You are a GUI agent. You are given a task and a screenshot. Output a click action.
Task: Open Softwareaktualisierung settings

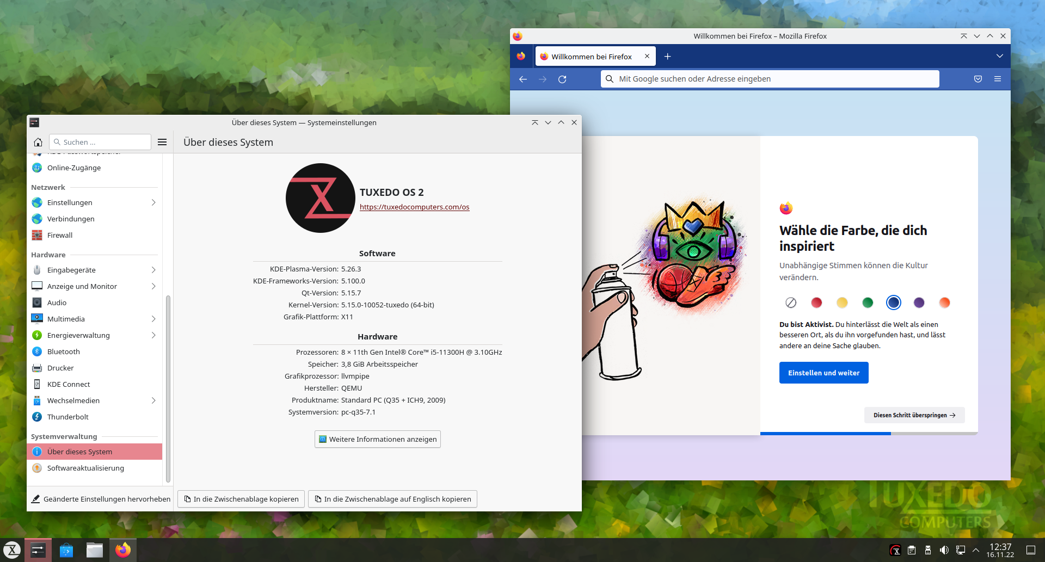[x=95, y=468]
